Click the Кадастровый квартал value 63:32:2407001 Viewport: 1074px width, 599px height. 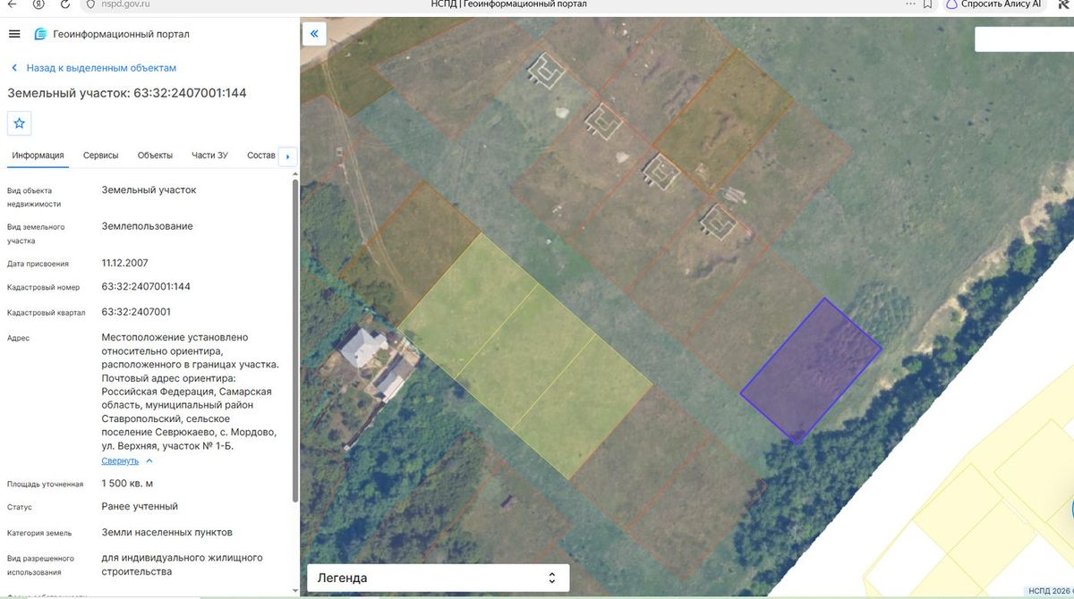(136, 312)
